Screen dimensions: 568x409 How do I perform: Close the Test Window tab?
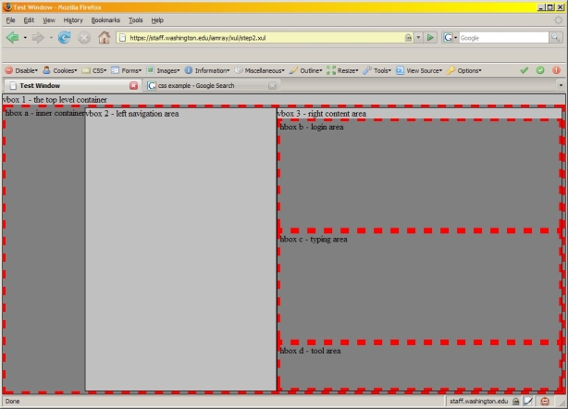(134, 85)
